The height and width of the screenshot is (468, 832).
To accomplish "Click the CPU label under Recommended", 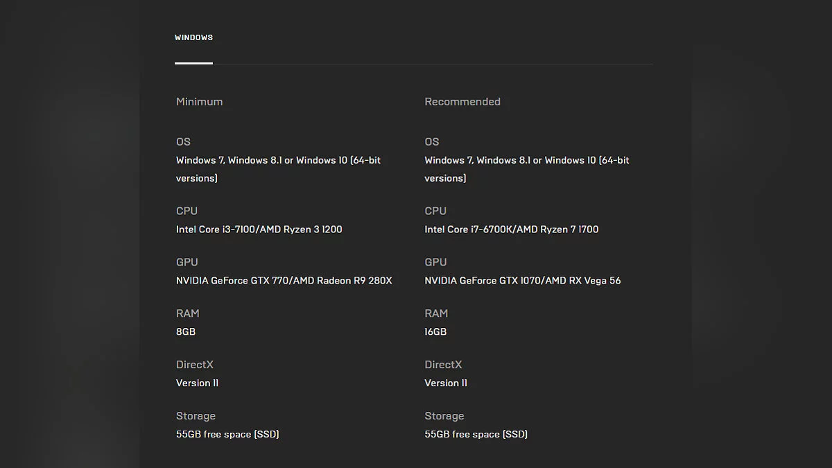I will 435,211.
